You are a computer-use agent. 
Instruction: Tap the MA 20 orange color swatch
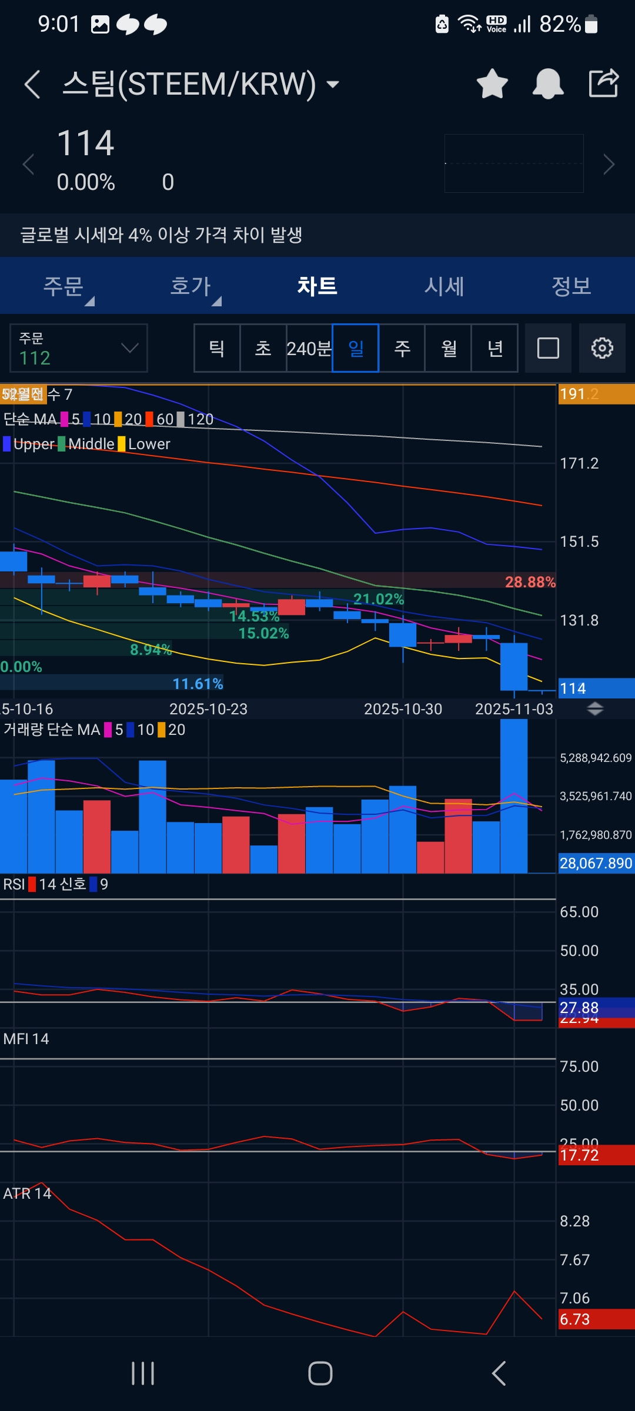[118, 419]
